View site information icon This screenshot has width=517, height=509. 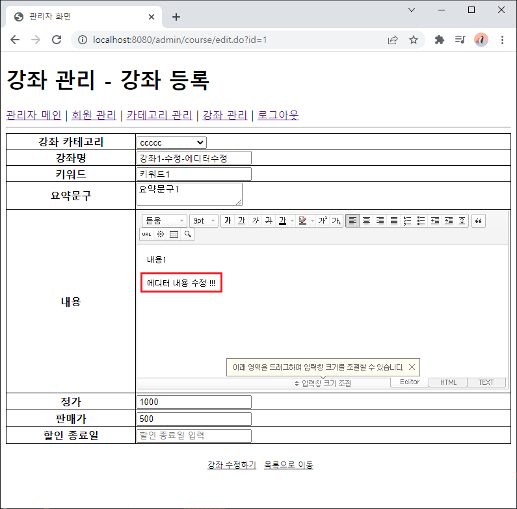coord(83,40)
